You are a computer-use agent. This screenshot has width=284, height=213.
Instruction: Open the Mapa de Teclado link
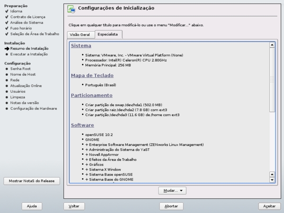[92, 75]
